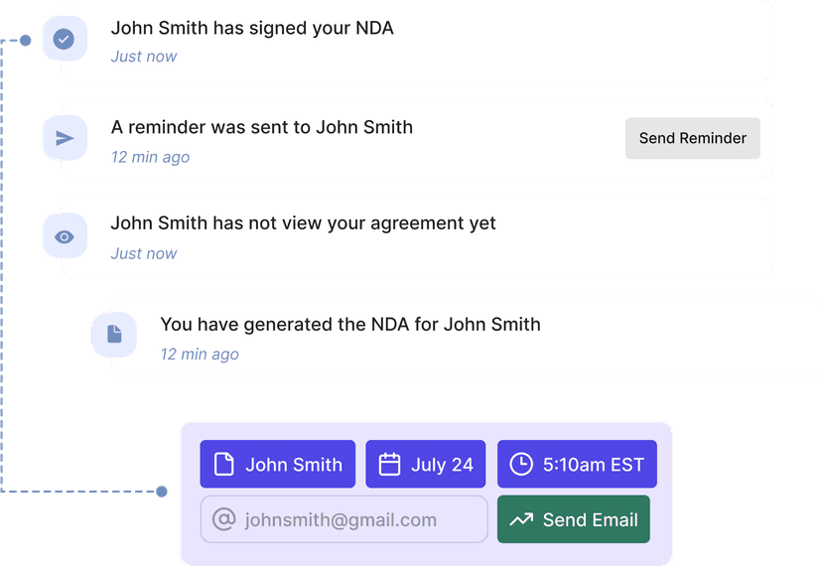Click the calendar icon on July 24
The image size is (822, 566).
click(390, 464)
